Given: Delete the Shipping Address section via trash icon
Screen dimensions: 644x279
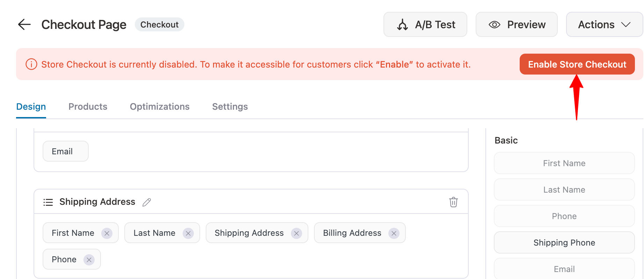Looking at the screenshot, I should click(x=453, y=202).
